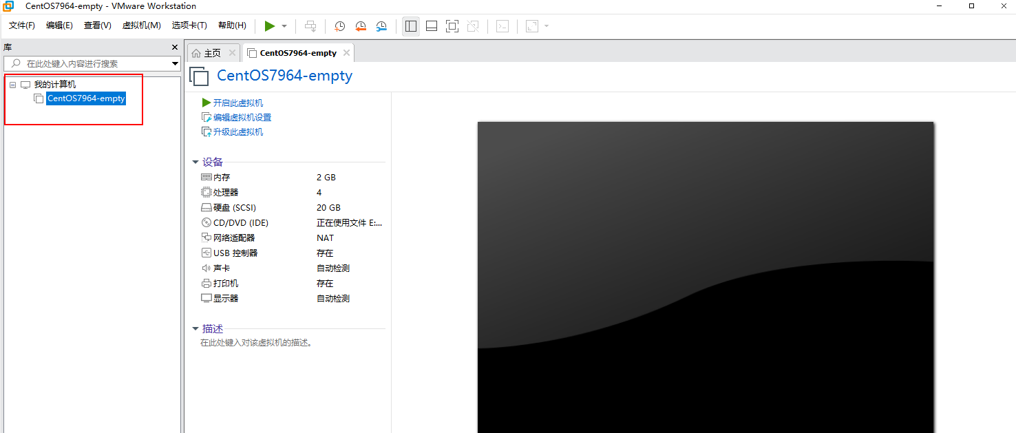Click the stretch guest display icon
The width and height of the screenshot is (1016, 433).
tap(531, 26)
